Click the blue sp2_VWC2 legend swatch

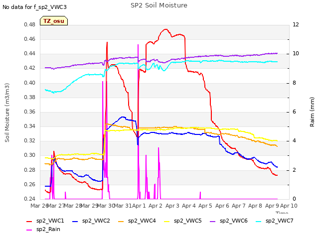pyautogui.click(x=75, y=221)
